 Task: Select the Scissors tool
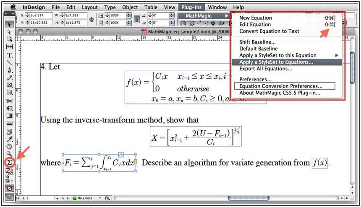tap(9, 101)
